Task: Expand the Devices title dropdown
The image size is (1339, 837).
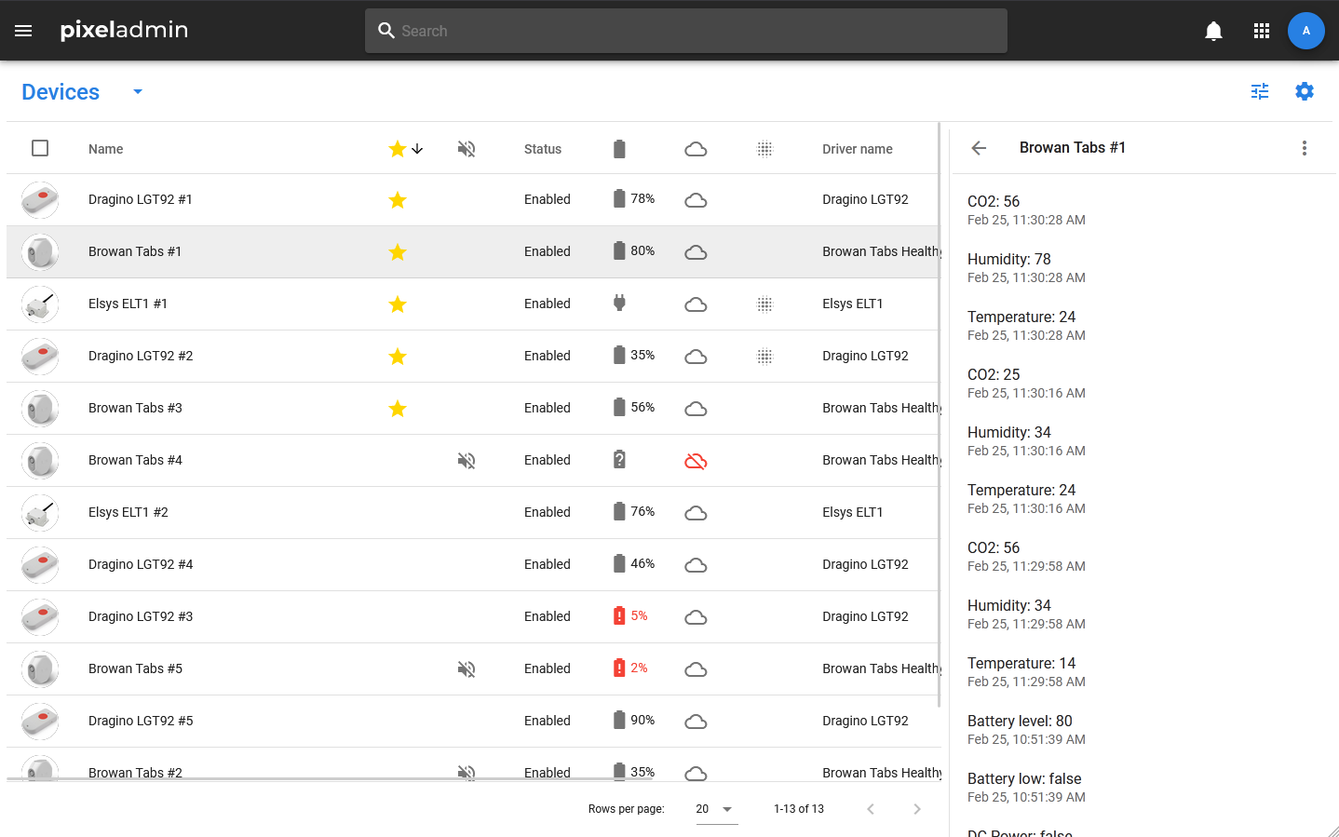Action: tap(138, 91)
